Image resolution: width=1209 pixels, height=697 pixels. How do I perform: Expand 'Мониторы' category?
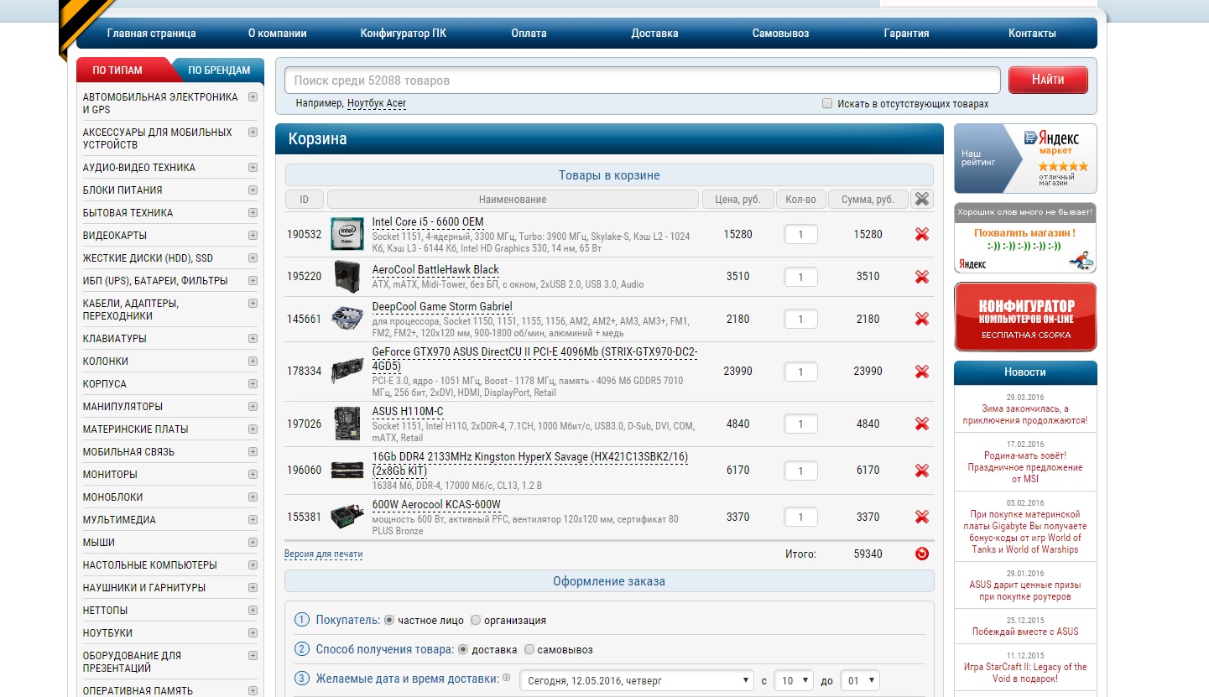253,475
